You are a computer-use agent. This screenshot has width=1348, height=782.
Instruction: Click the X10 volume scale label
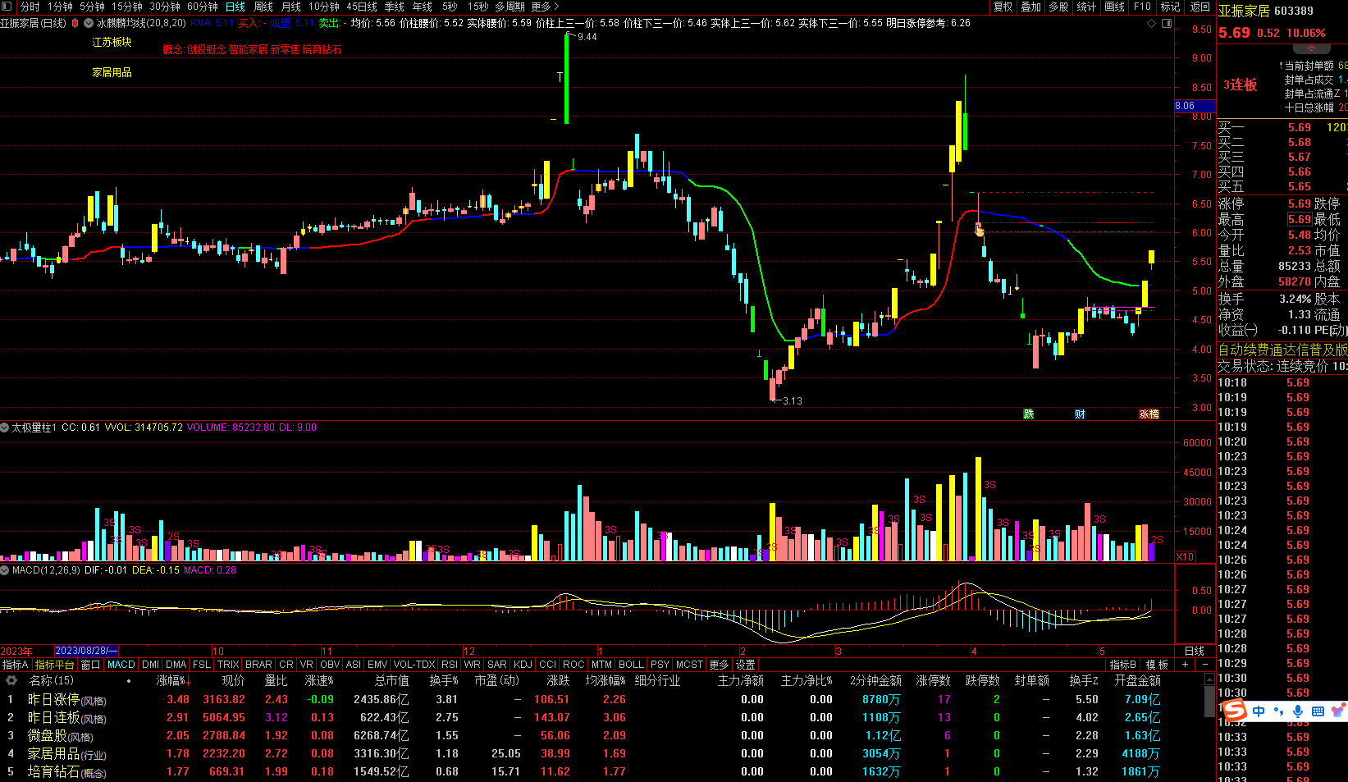pyautogui.click(x=1186, y=556)
